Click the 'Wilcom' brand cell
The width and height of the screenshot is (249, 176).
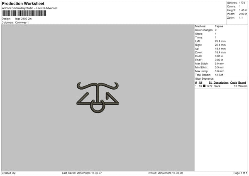243,86
